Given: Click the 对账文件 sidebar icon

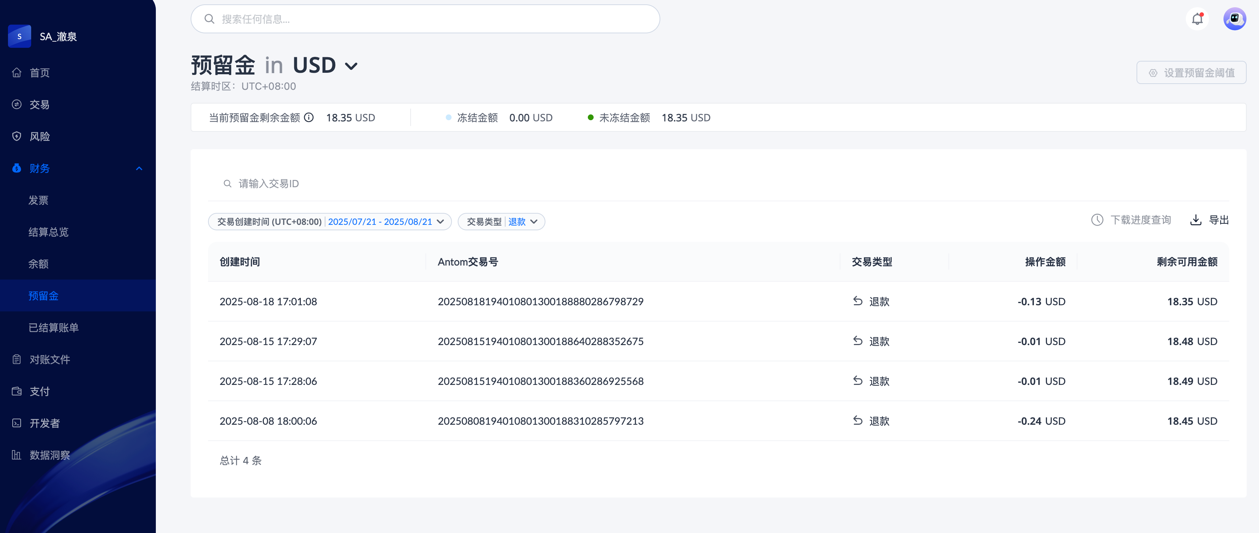Looking at the screenshot, I should click(x=17, y=360).
